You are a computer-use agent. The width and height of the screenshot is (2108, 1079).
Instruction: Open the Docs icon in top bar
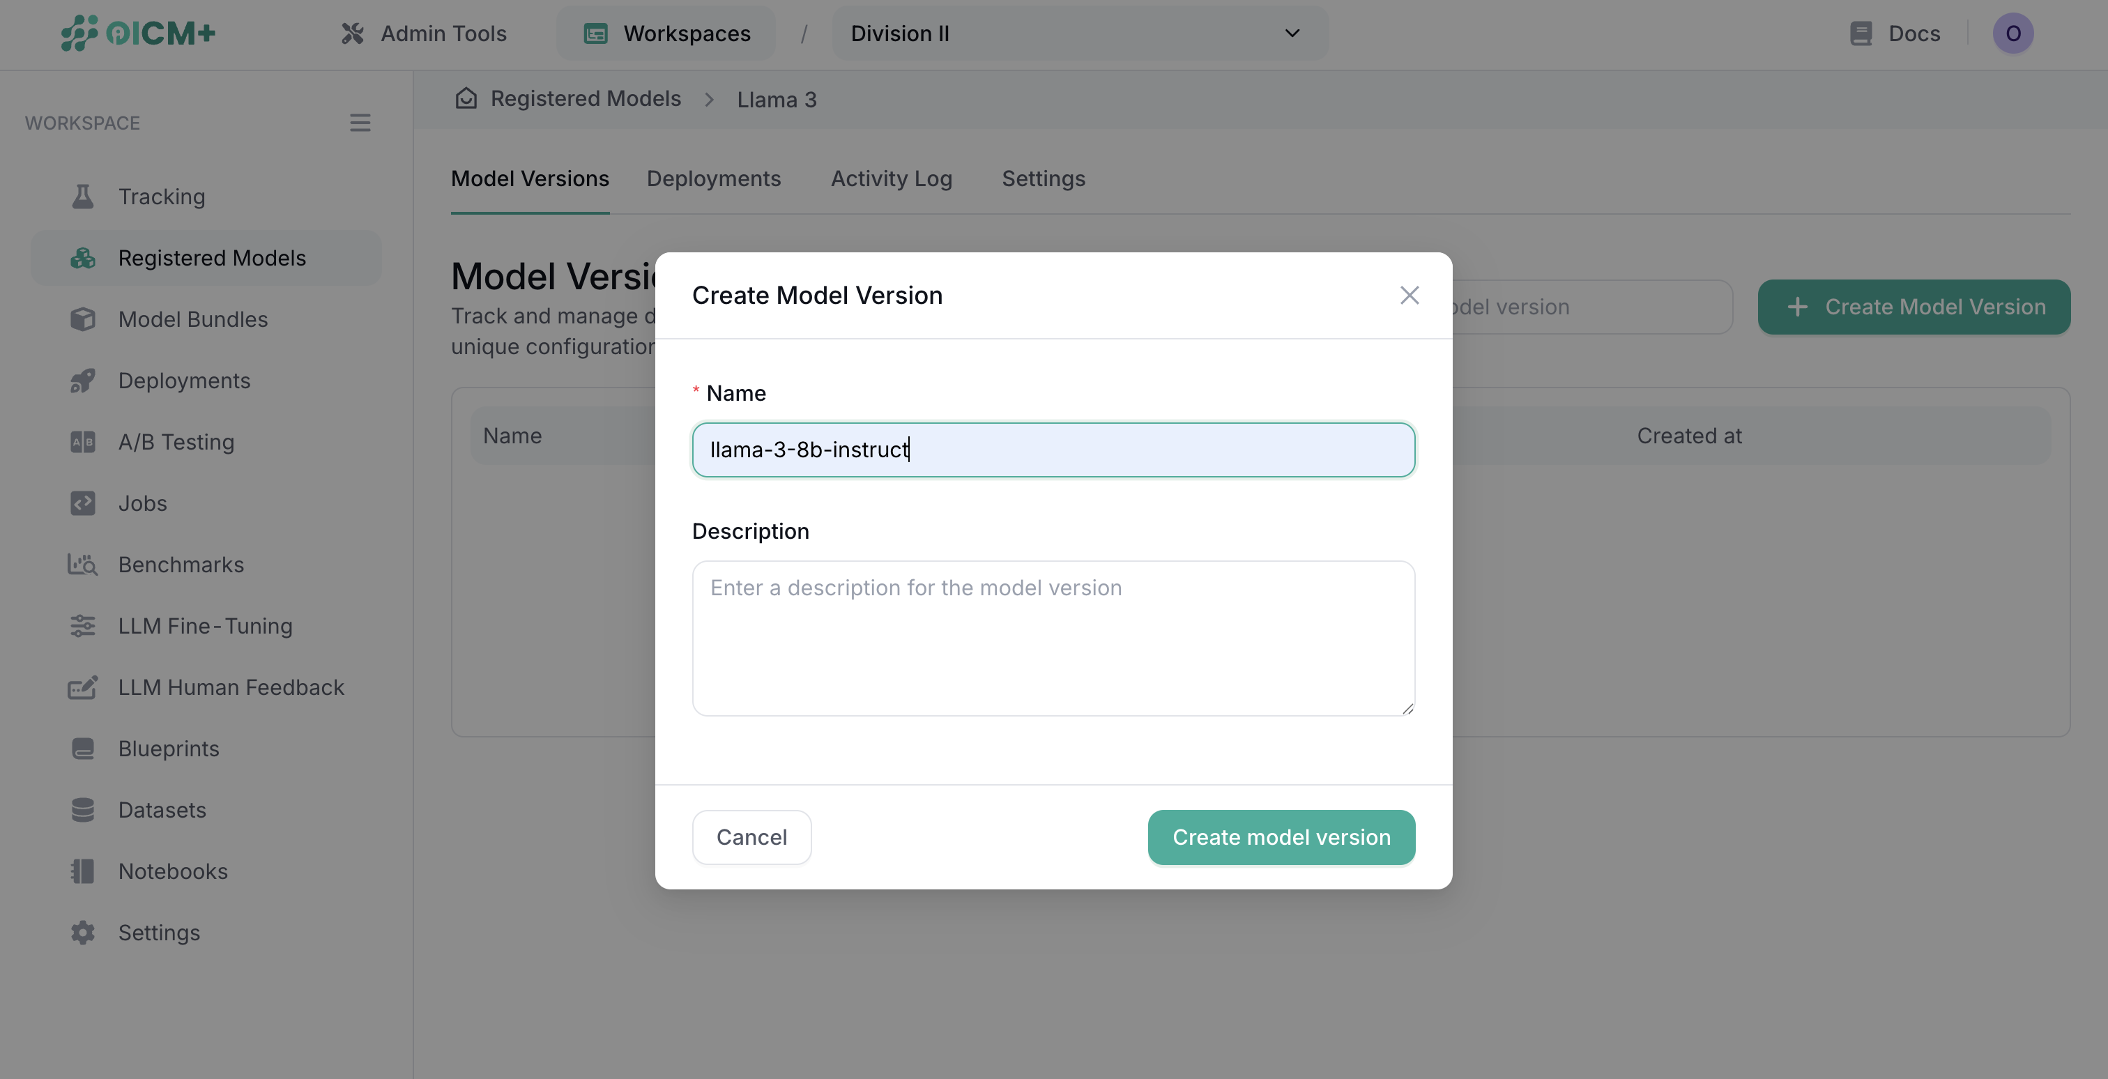click(x=1861, y=33)
